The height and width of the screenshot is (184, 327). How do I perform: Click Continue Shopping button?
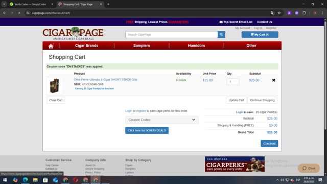click(262, 100)
